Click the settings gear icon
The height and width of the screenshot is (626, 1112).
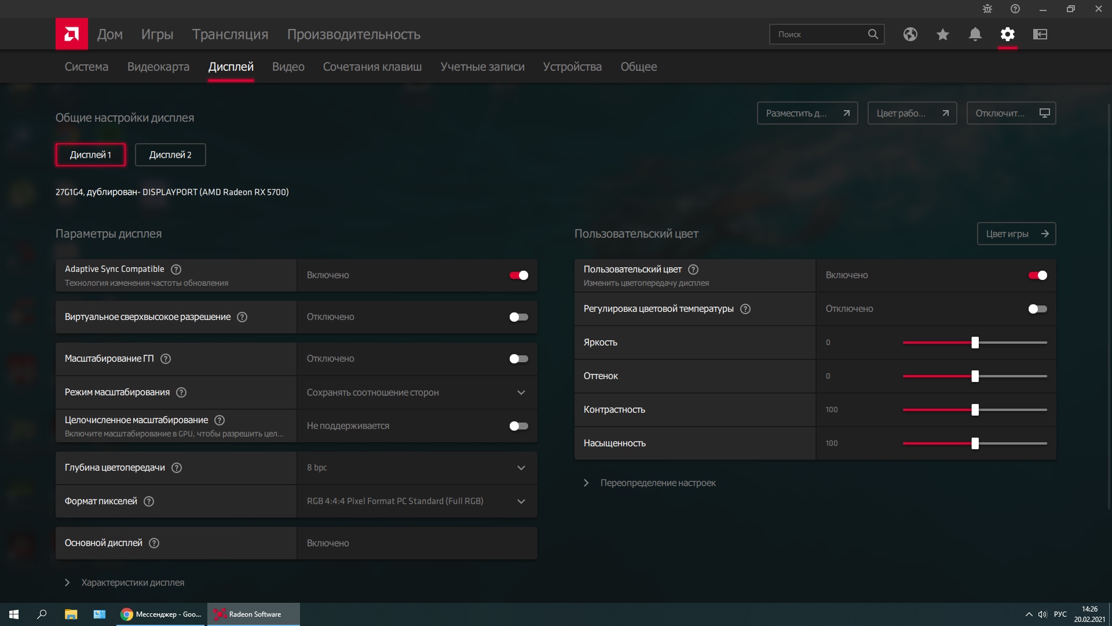pyautogui.click(x=1007, y=34)
